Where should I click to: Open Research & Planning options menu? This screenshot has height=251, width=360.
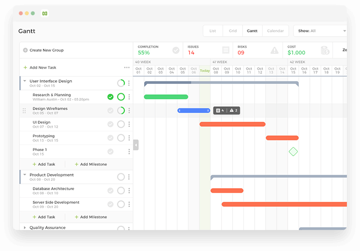click(129, 97)
